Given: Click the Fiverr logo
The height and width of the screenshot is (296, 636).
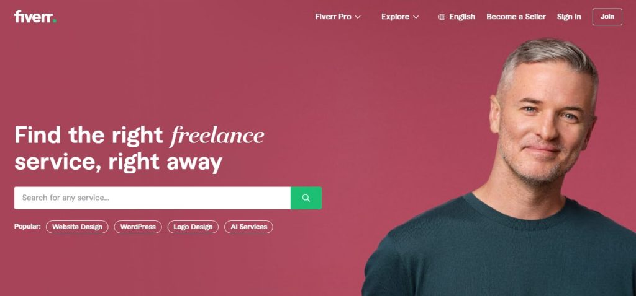Looking at the screenshot, I should (x=35, y=17).
